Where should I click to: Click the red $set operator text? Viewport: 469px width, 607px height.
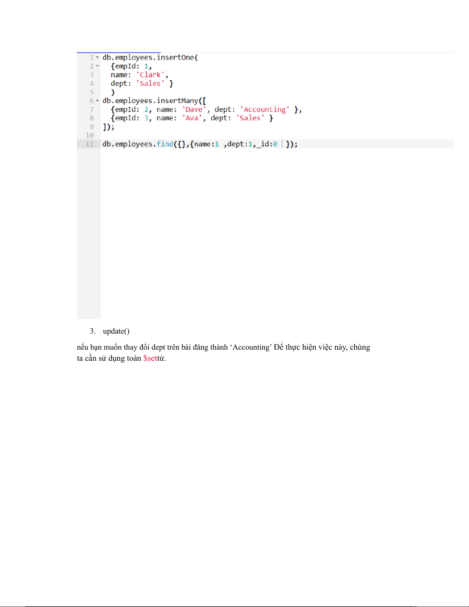[150, 358]
